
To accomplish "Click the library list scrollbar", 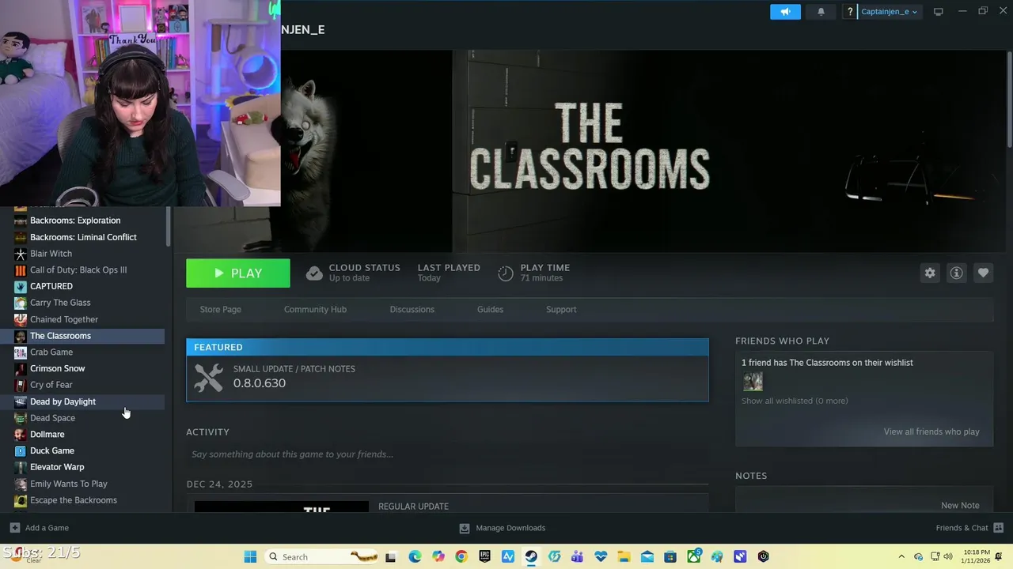I will (168, 225).
